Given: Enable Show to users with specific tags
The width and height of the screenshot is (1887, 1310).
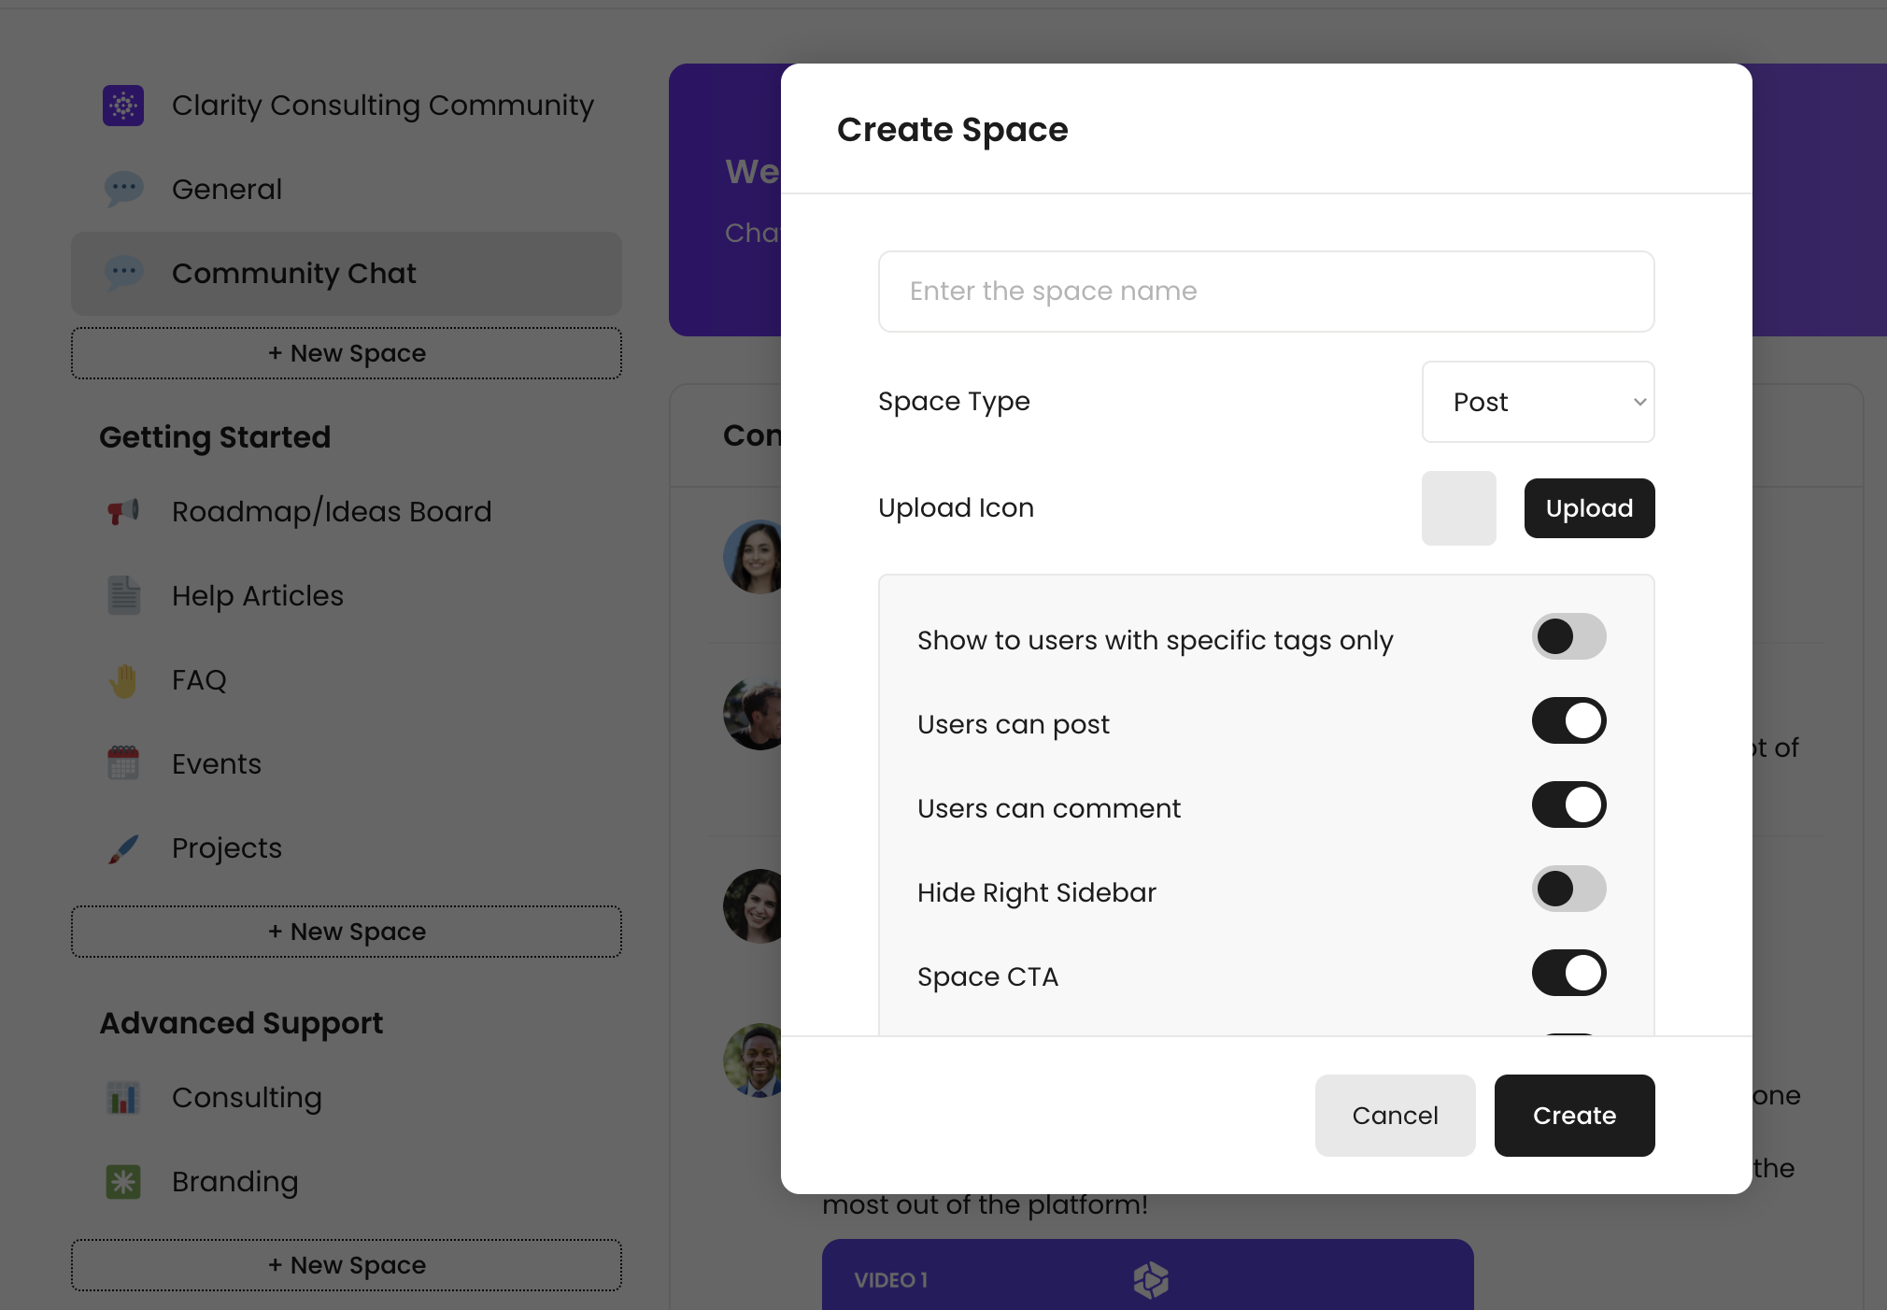Looking at the screenshot, I should click(x=1569, y=637).
